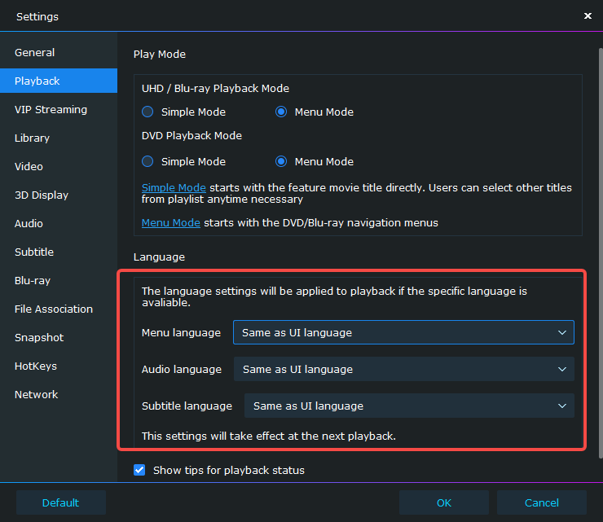This screenshot has width=603, height=522.
Task: Select Simple Mode for UHD/Blu-ray playback
Action: [x=147, y=112]
